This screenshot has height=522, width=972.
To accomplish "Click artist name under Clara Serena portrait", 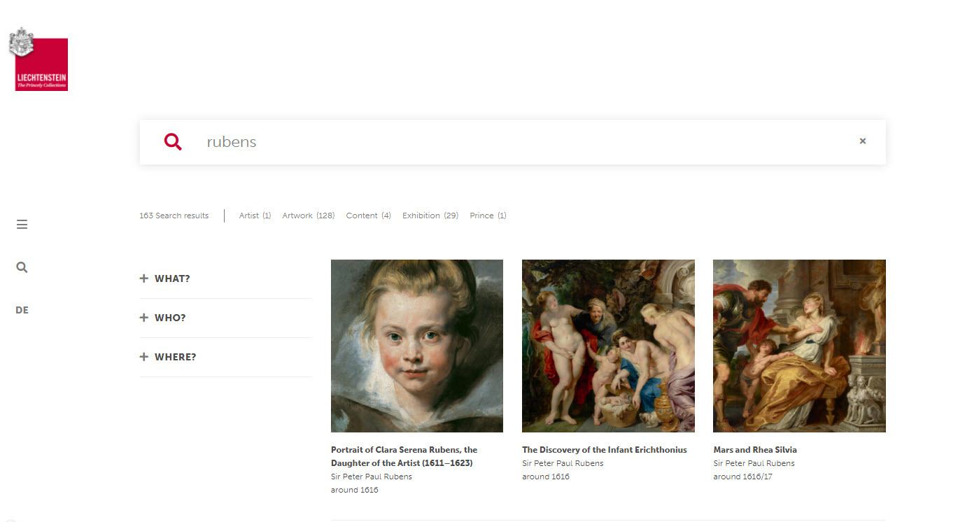I will pos(372,477).
